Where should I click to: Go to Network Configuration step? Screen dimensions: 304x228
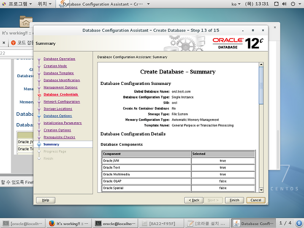coord(62,102)
